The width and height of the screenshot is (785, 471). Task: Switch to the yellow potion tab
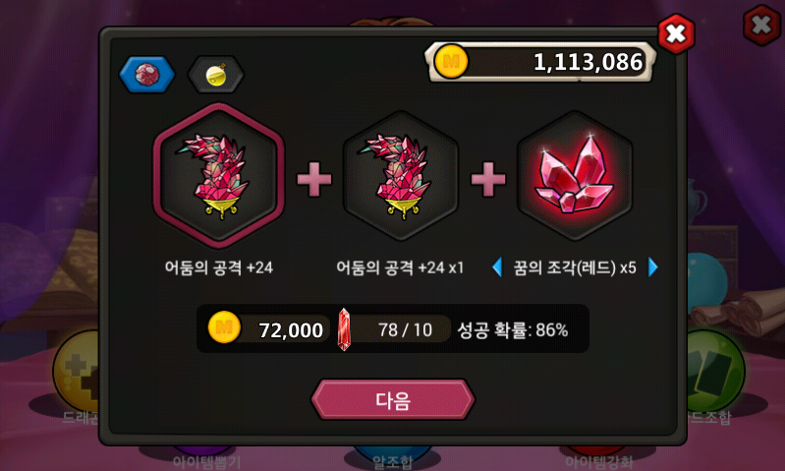pos(216,75)
